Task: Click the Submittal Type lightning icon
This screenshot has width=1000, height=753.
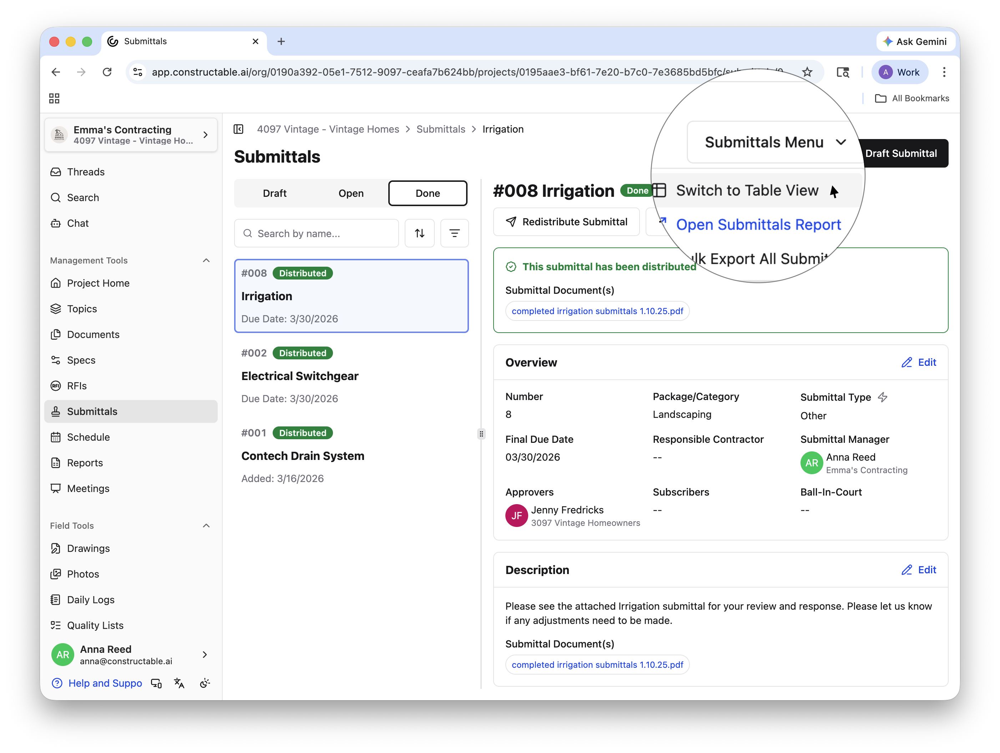Action: pyautogui.click(x=883, y=397)
